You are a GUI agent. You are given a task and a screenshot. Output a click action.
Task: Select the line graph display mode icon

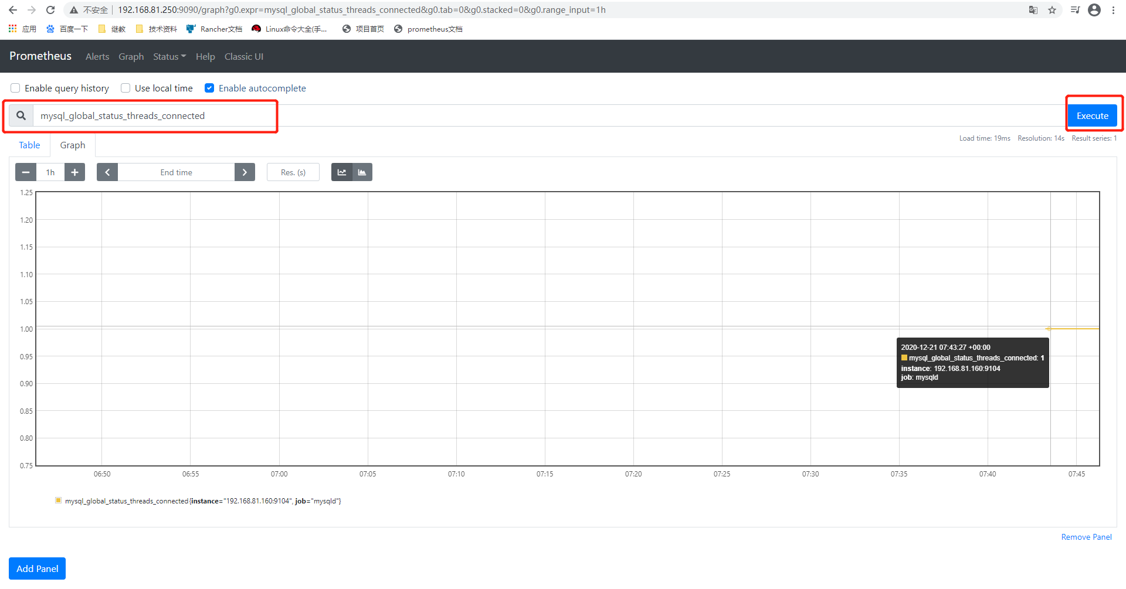click(342, 172)
